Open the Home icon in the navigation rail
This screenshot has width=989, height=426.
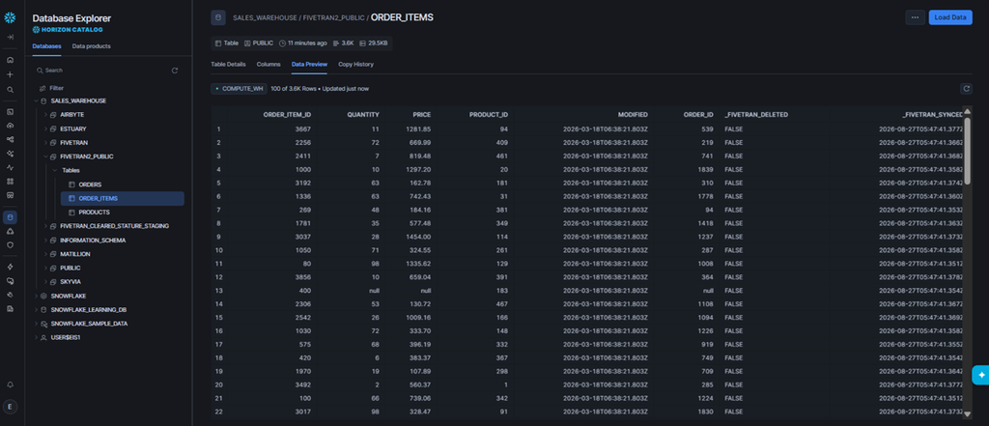click(x=10, y=60)
